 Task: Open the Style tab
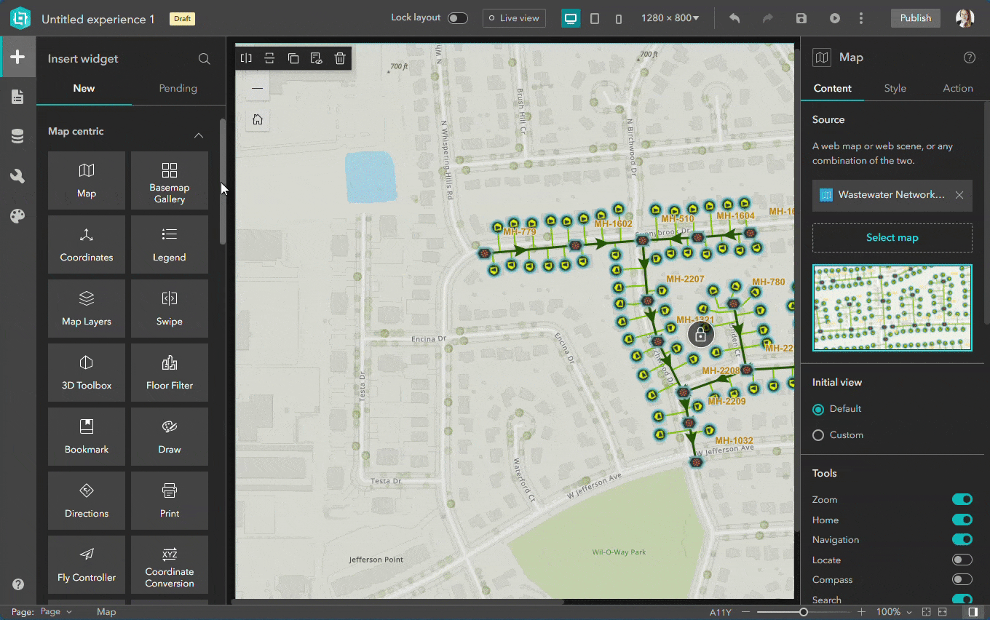895,88
